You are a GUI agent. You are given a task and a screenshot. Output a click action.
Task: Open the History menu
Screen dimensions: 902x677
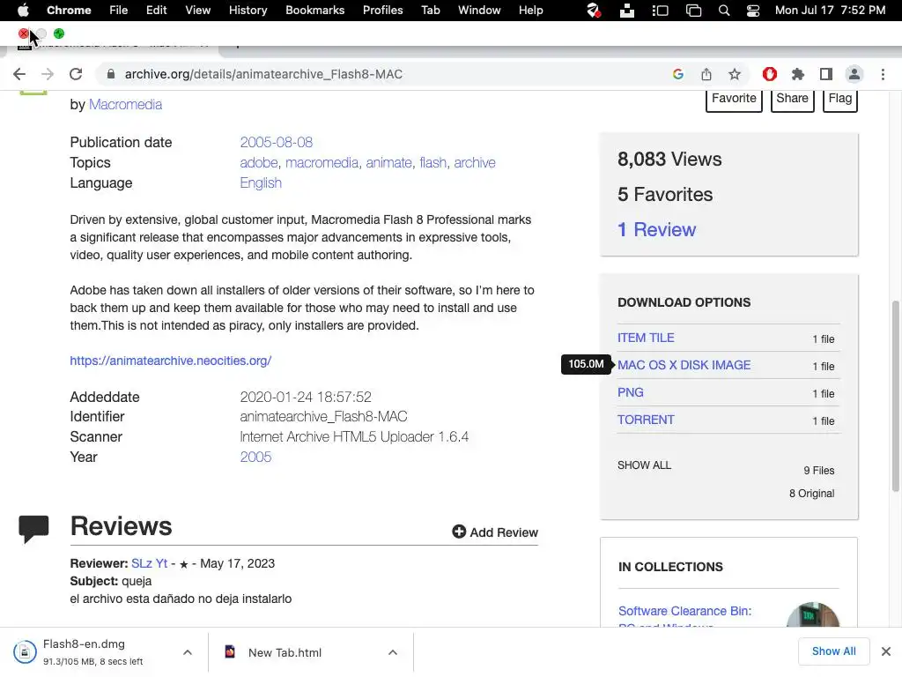[x=248, y=11]
